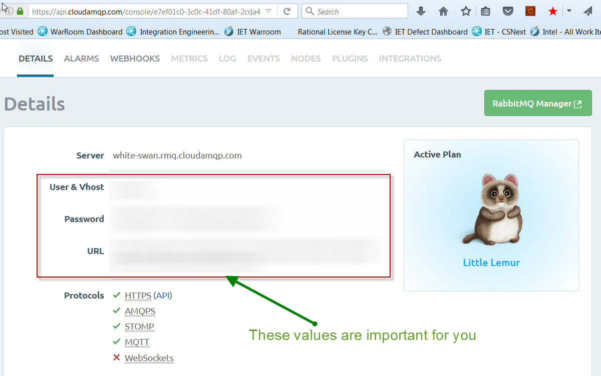Viewport: 601px width, 376px height.
Task: Click the green checkmark beside STOMP
Action: (x=117, y=326)
